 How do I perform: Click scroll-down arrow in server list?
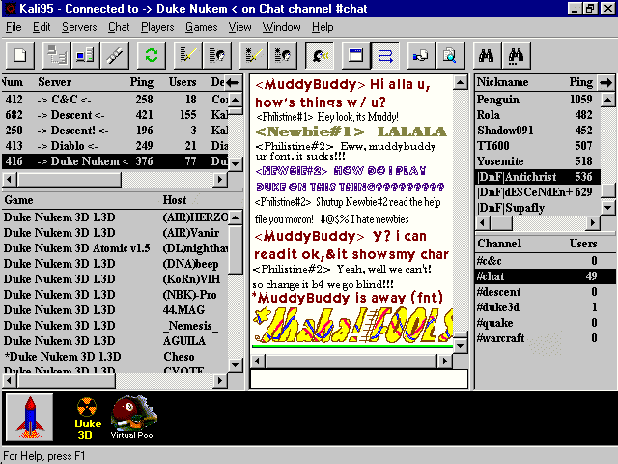(235, 164)
